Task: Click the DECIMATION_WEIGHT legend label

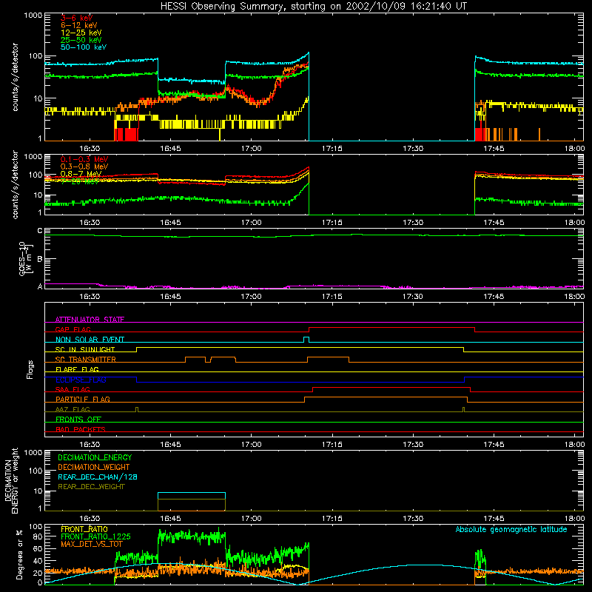Action: [x=94, y=467]
